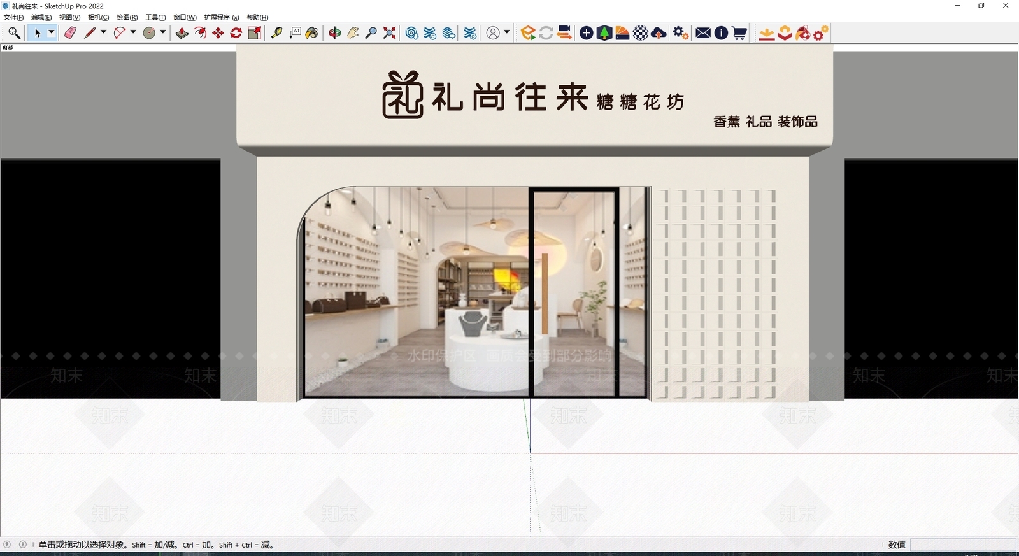Open Enscape general settings gears
Image resolution: width=1019 pixels, height=556 pixels.
coord(680,33)
